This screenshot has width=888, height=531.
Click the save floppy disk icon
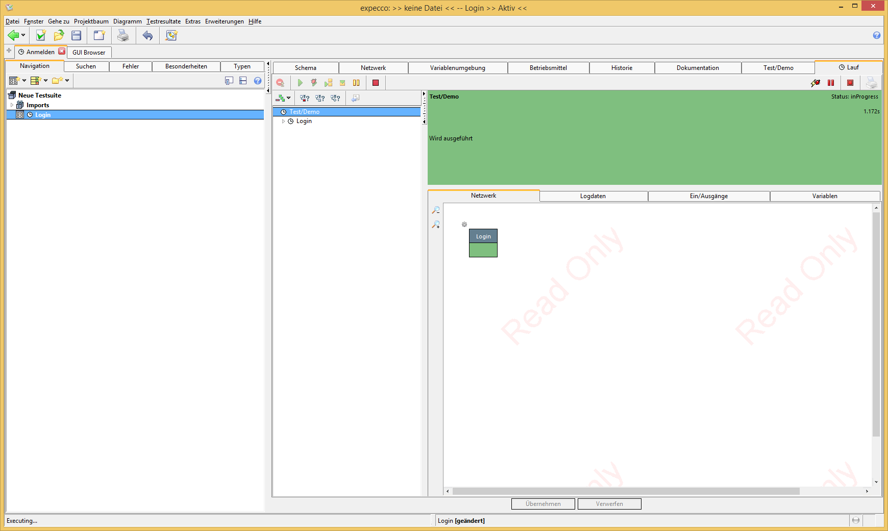click(77, 35)
